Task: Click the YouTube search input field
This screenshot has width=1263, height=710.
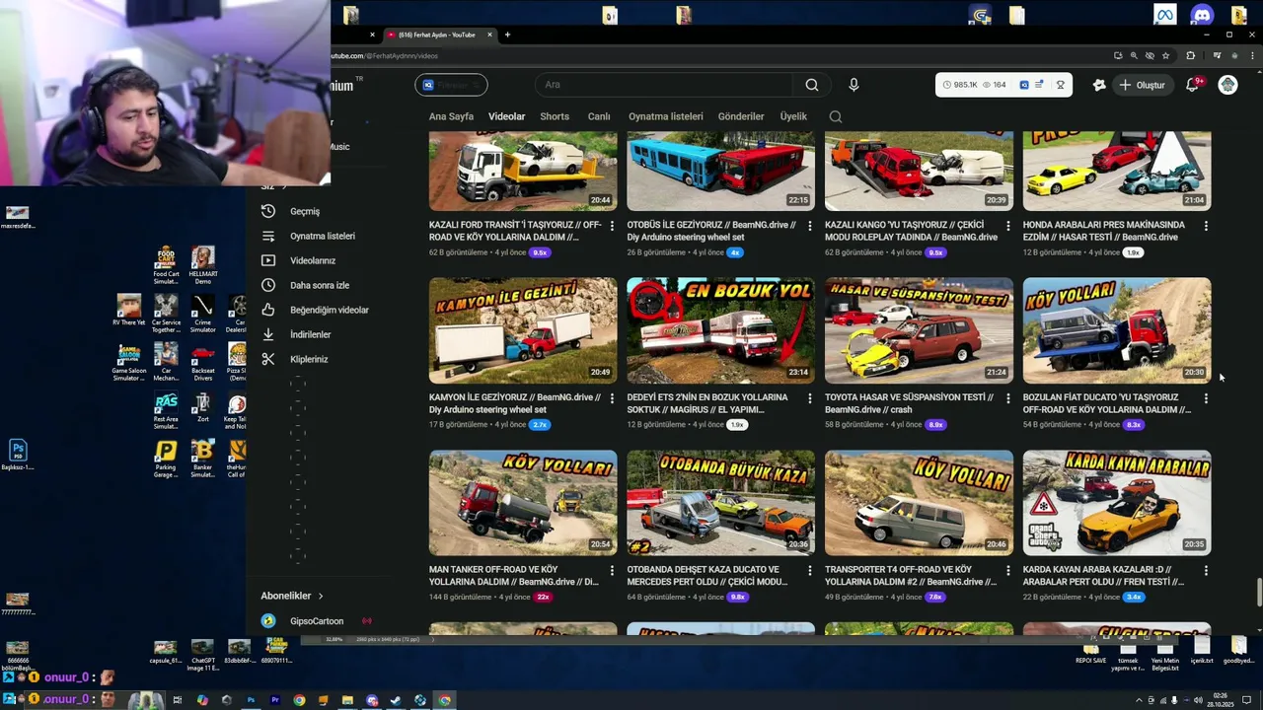Action: (663, 85)
